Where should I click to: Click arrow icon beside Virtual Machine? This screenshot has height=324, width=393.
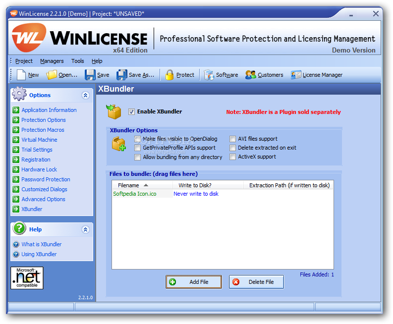pos(16,140)
